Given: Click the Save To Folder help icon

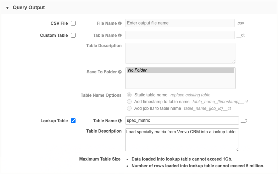Looking at the screenshot, I should point(120,72).
